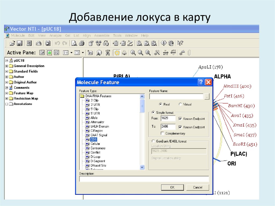This screenshot has width=275, height=206.
Task: Click the Undo arrow icon
Action: click(57, 43)
